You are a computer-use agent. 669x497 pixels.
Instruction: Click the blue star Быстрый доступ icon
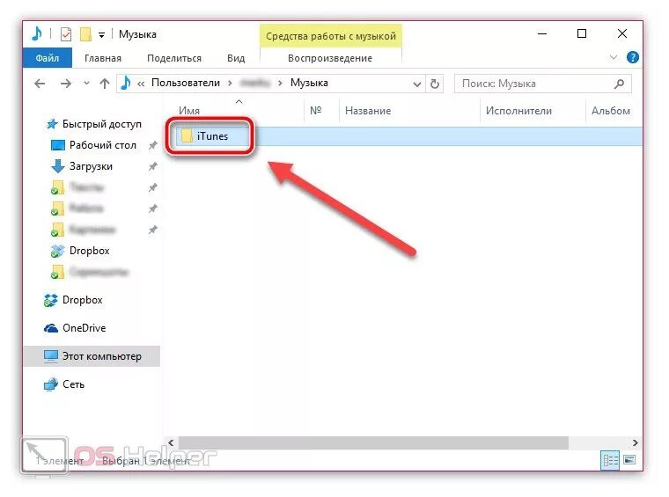click(52, 124)
